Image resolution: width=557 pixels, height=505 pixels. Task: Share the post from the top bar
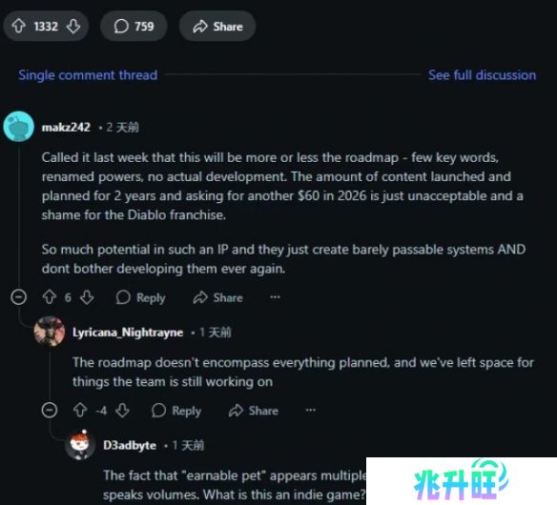pyautogui.click(x=217, y=26)
